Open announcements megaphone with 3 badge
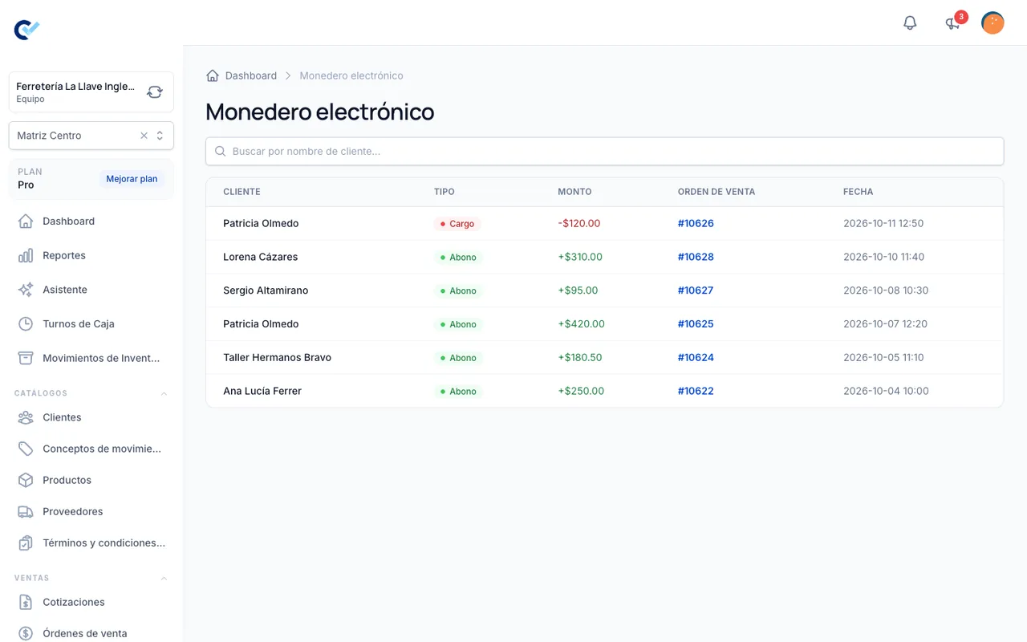This screenshot has height=642, width=1027. tap(953, 22)
